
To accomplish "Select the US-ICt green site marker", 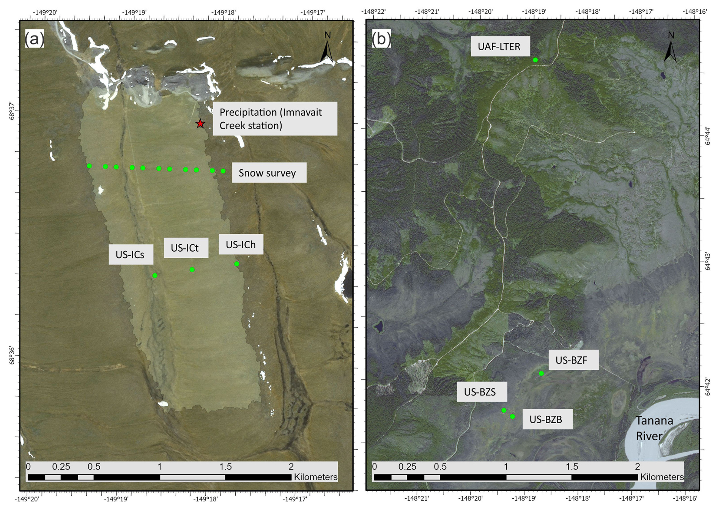I will tap(192, 269).
